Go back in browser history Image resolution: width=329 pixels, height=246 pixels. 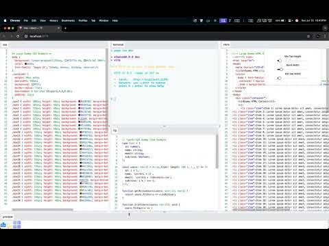(x=4, y=36)
